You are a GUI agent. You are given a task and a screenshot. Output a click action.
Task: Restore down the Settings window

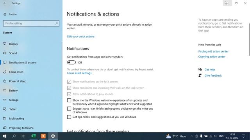236,3
